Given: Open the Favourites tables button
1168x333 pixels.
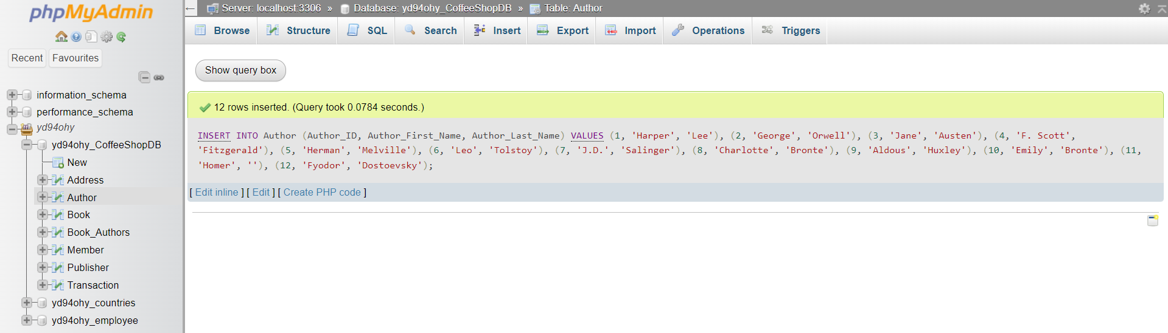Looking at the screenshot, I should (75, 58).
